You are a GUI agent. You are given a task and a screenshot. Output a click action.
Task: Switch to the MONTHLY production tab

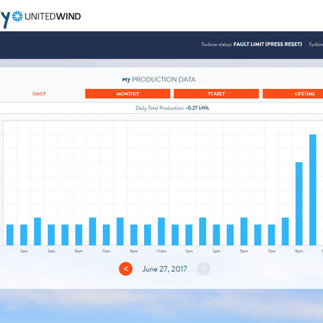(128, 94)
